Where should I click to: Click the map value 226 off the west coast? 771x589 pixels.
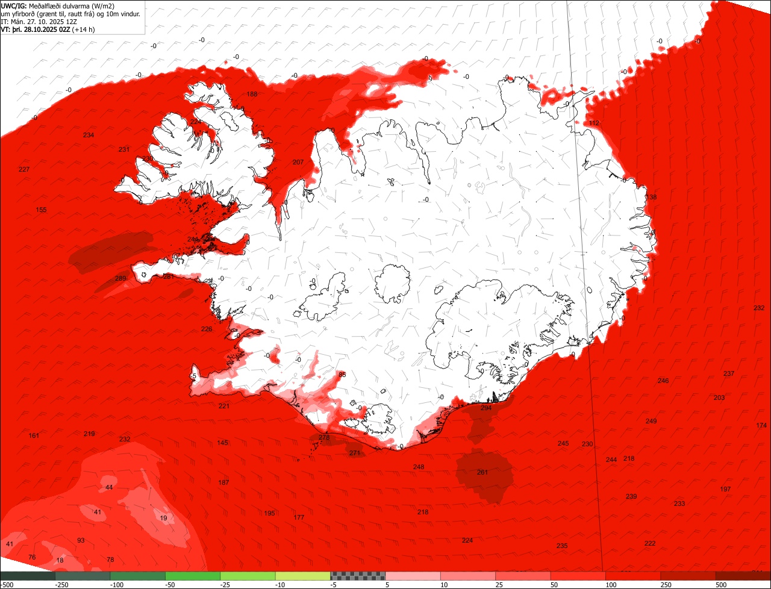tap(207, 329)
